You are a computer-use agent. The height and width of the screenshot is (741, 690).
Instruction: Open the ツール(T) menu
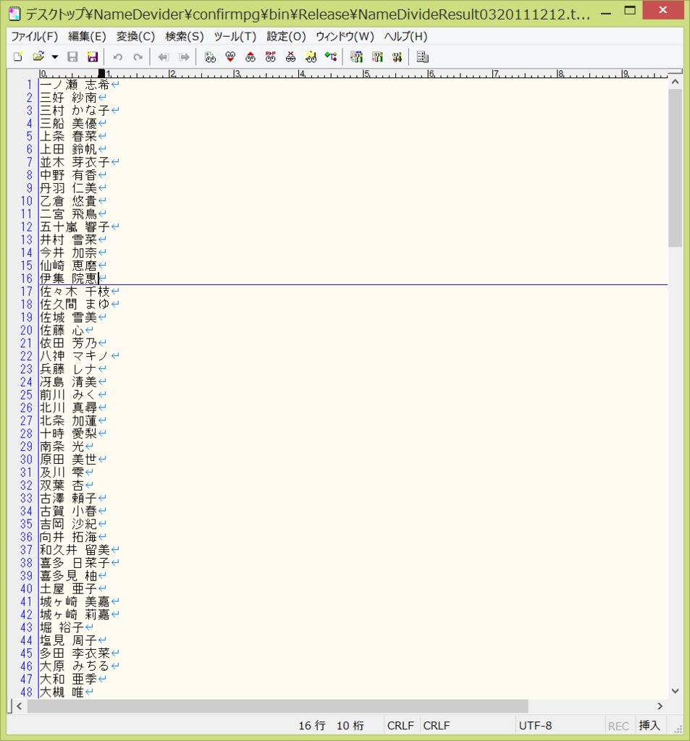(x=235, y=36)
